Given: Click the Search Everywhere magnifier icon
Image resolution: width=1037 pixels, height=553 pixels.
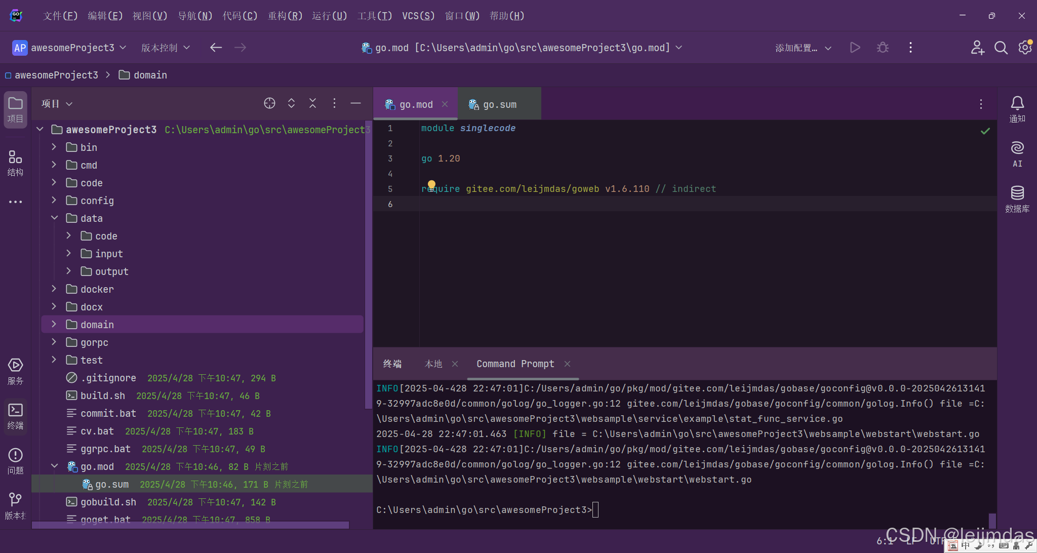Looking at the screenshot, I should tap(1001, 48).
